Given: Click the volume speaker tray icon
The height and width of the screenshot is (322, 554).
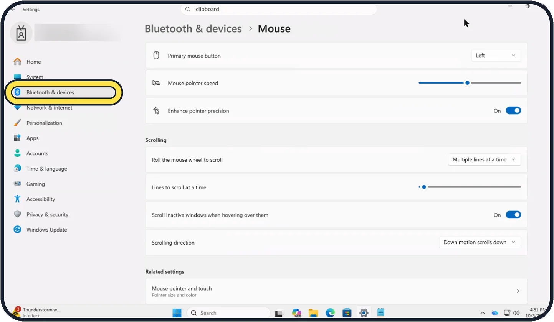Looking at the screenshot, I should pos(516,313).
